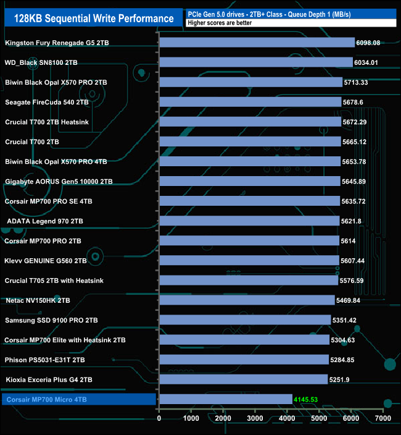Select the 'Biwin Black Opal X570 PRO 4TB' label
The width and height of the screenshot is (401, 435).
pyautogui.click(x=56, y=161)
